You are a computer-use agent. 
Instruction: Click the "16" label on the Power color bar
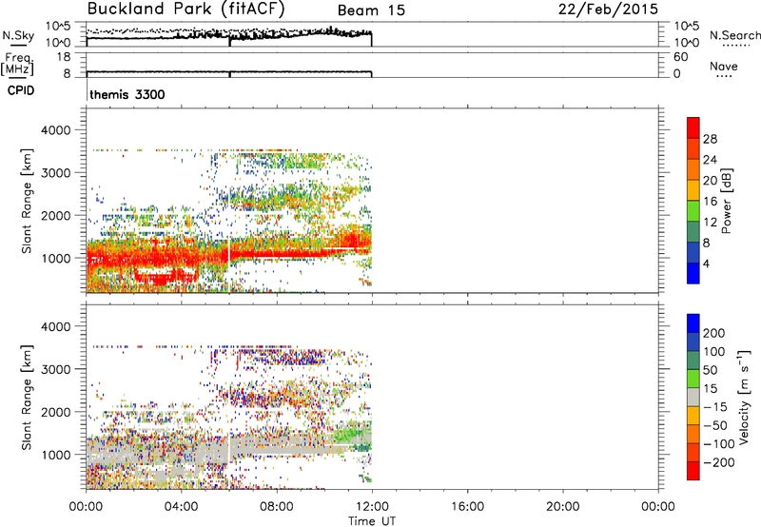[x=710, y=202]
